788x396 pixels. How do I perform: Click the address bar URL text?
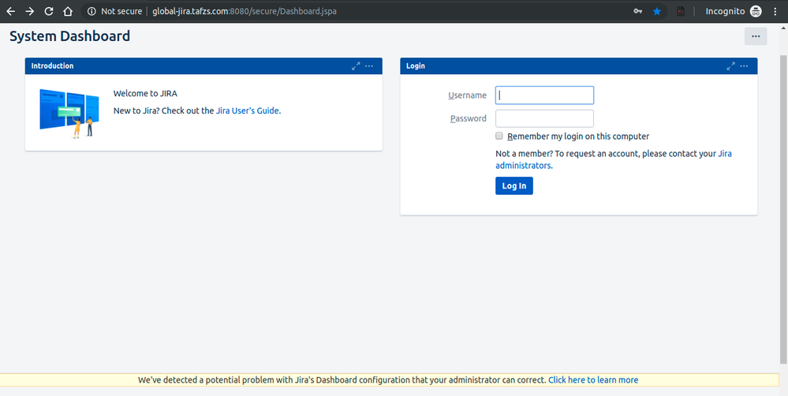[245, 11]
